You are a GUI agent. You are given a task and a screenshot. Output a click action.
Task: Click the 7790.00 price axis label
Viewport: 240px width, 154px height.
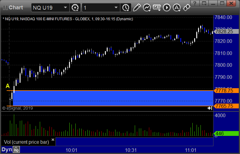click(223, 77)
